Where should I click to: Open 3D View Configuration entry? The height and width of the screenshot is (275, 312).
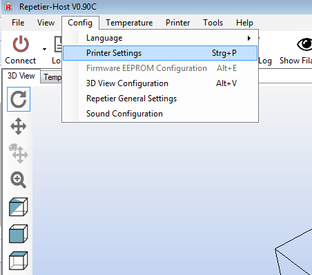[160, 83]
